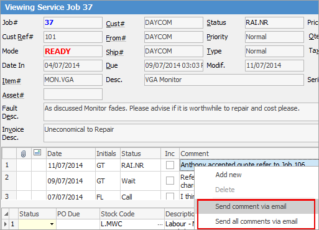The image size is (319, 230).
Task: Choose Send all comments via email
Action: [256, 221]
